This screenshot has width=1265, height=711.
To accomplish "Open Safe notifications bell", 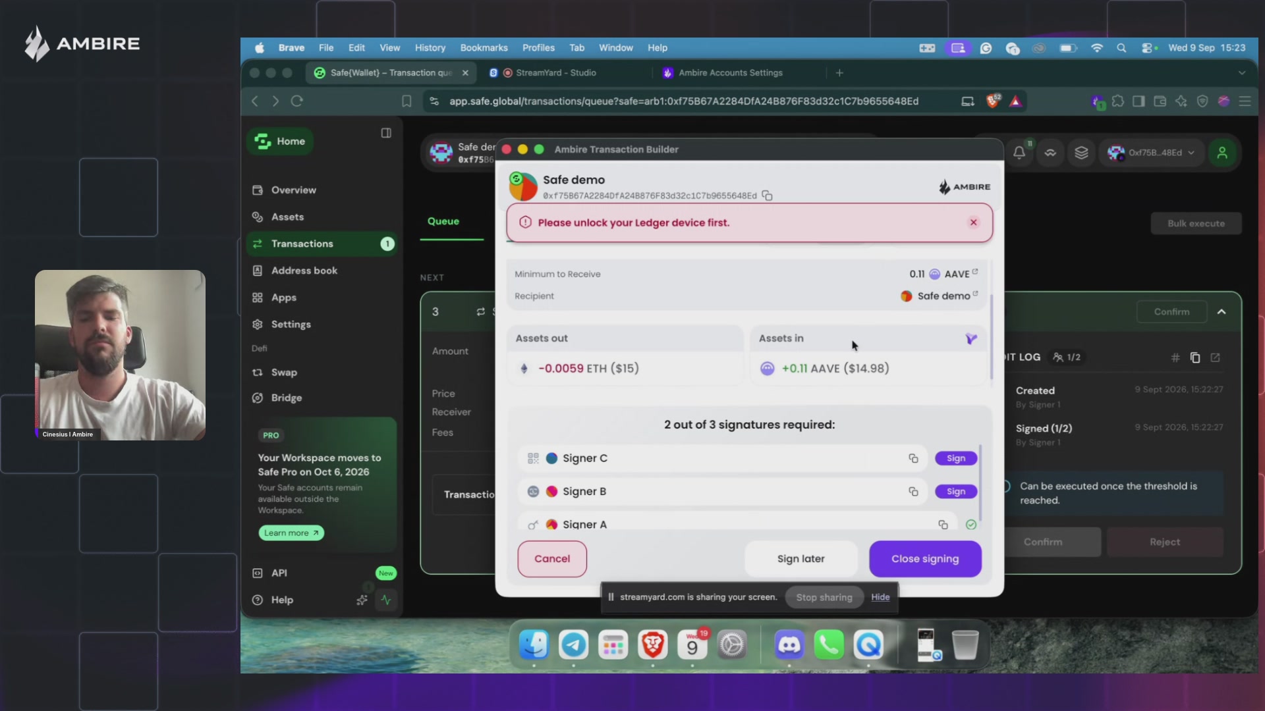I will 1019,153.
